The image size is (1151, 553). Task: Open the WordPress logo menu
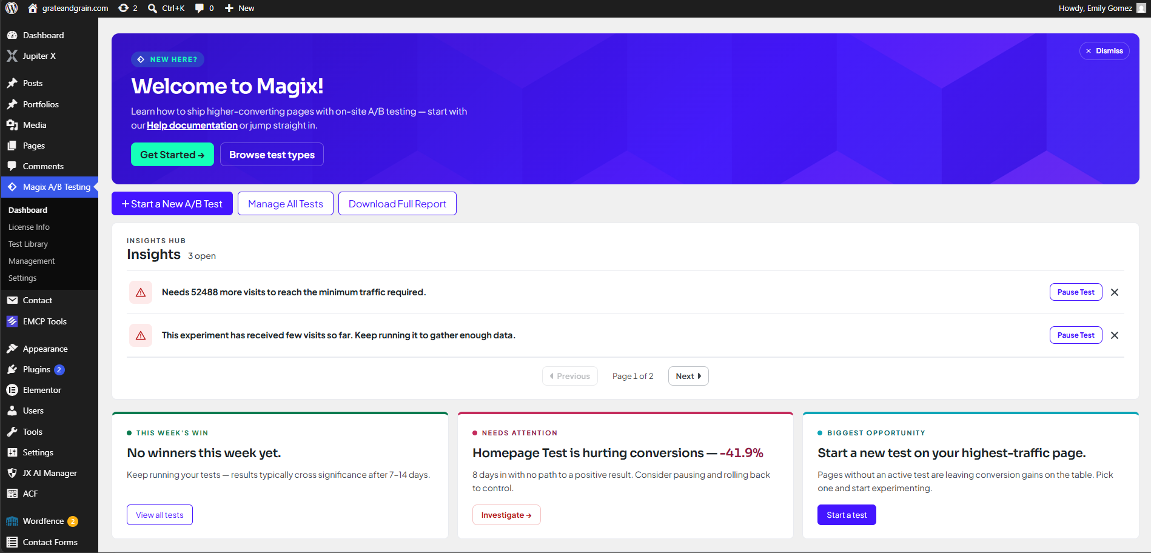click(12, 8)
